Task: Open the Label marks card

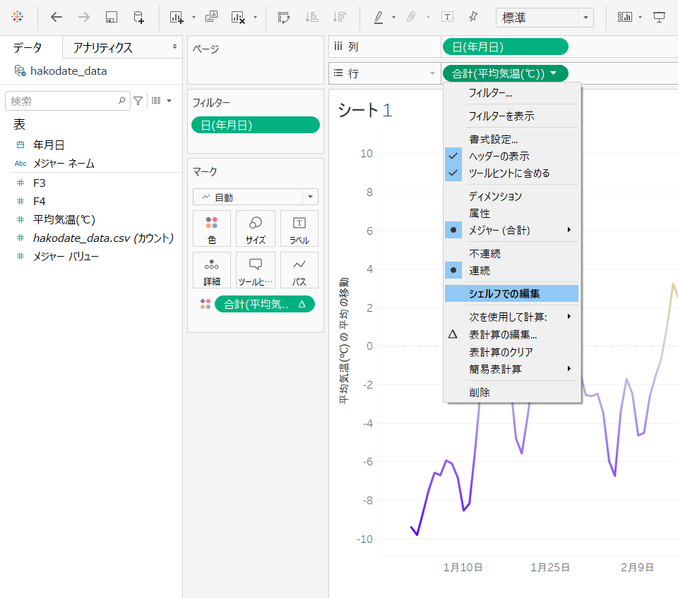Action: coord(299,228)
